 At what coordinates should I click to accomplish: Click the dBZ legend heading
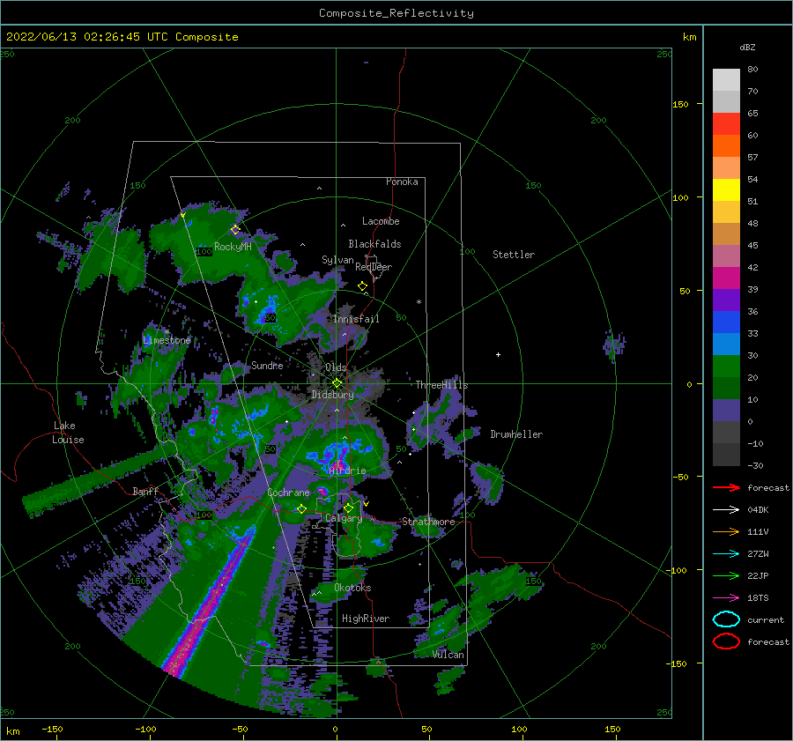747,47
